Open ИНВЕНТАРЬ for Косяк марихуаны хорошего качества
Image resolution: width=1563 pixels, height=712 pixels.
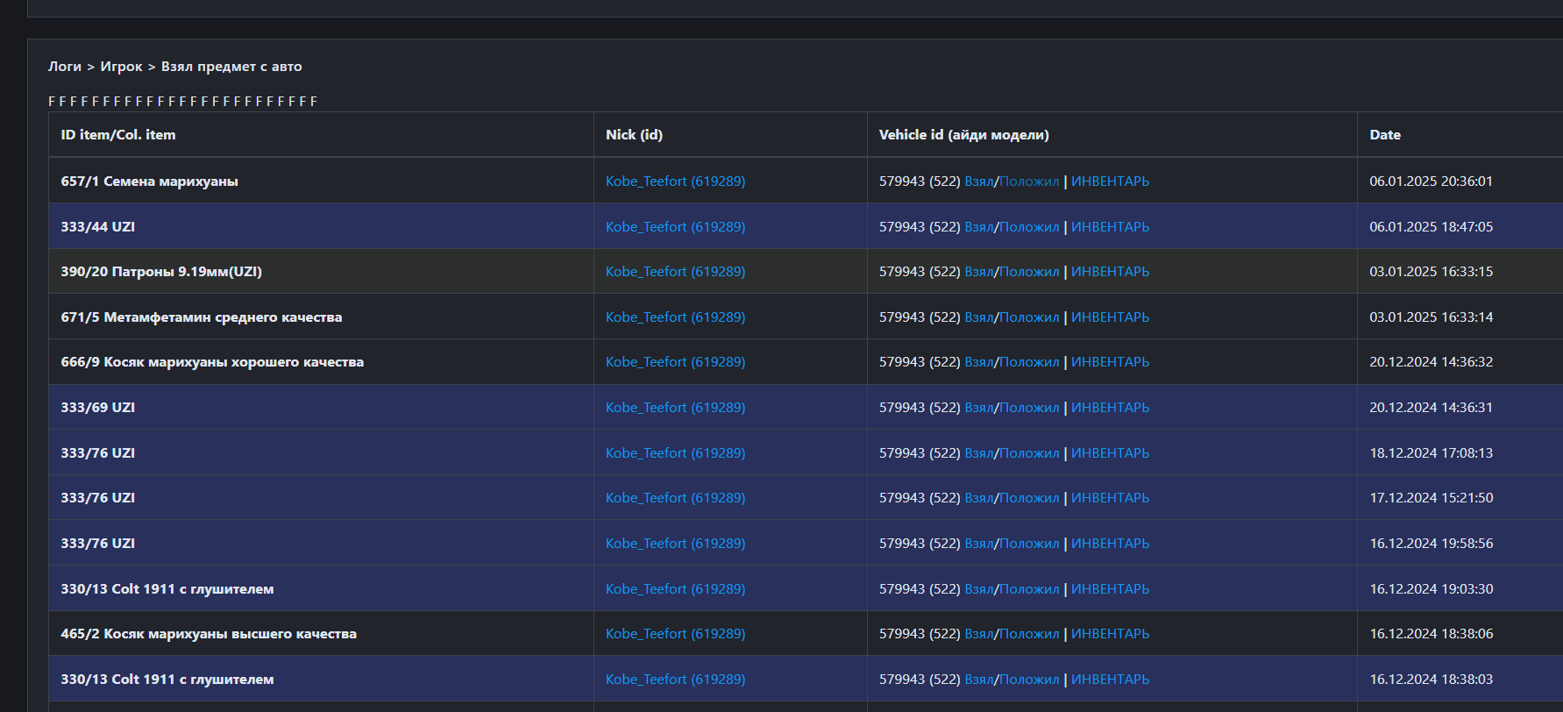[x=1110, y=362]
